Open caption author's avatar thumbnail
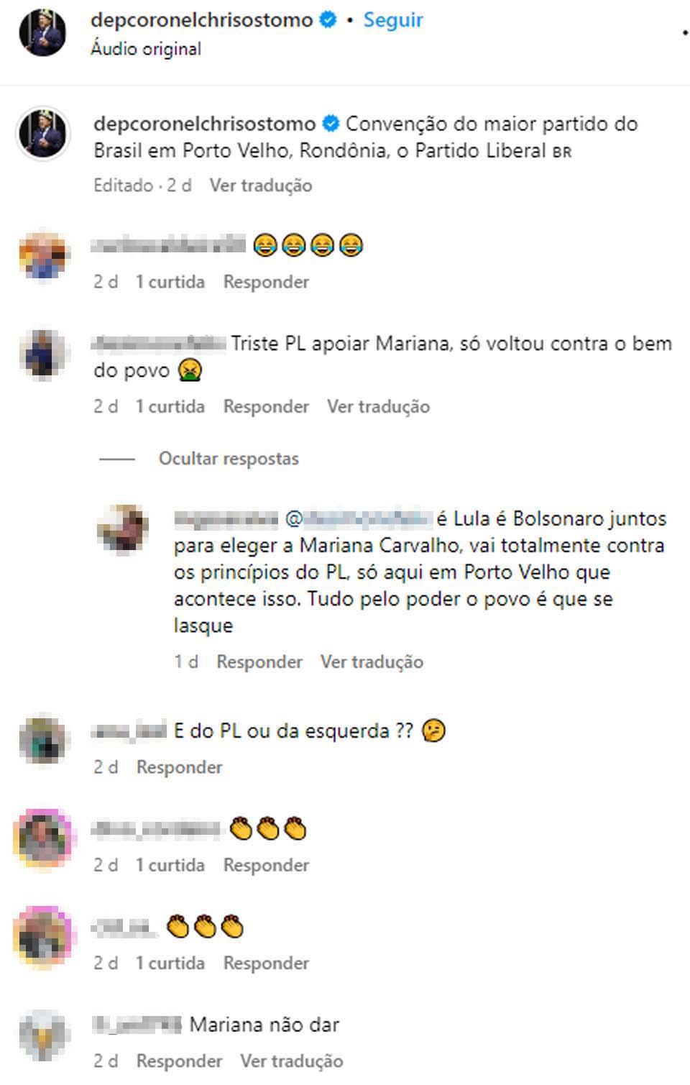This screenshot has height=1085, width=690. pyautogui.click(x=42, y=134)
